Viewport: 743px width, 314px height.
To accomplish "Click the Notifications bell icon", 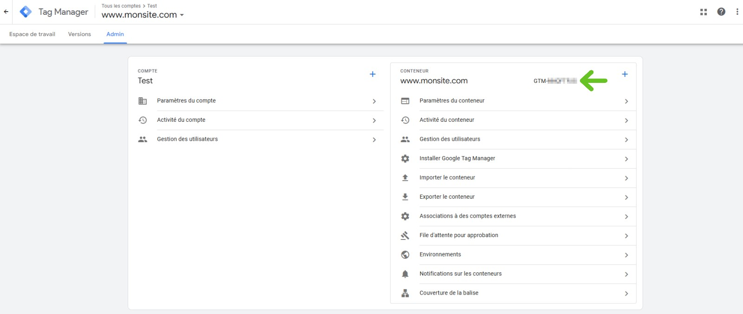I will pyautogui.click(x=405, y=274).
